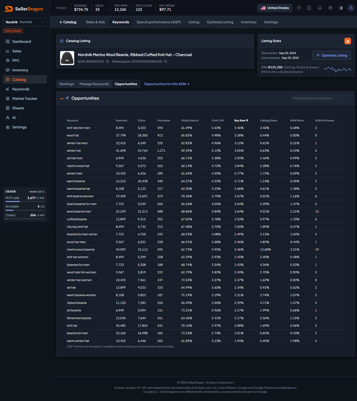The height and width of the screenshot is (401, 357).
Task: Click the refresh icon in top bar
Action: [x=299, y=8]
